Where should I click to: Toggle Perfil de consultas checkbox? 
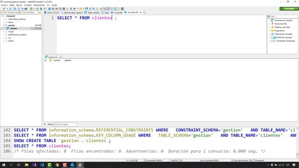point(272,37)
